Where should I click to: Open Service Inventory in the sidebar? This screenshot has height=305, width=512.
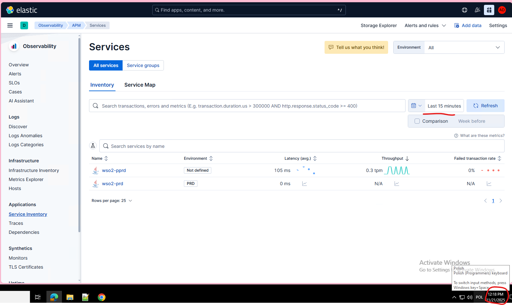pyautogui.click(x=28, y=214)
